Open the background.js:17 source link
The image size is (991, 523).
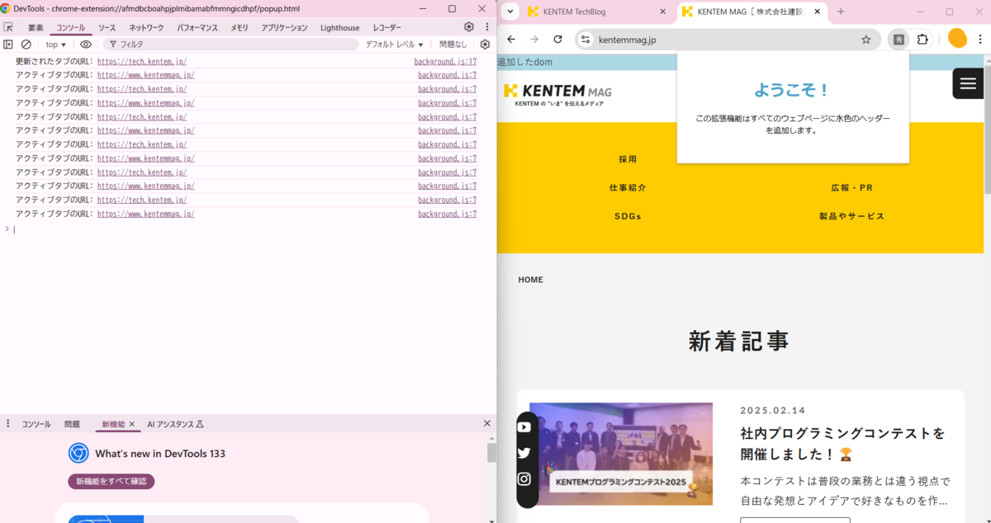tap(445, 62)
